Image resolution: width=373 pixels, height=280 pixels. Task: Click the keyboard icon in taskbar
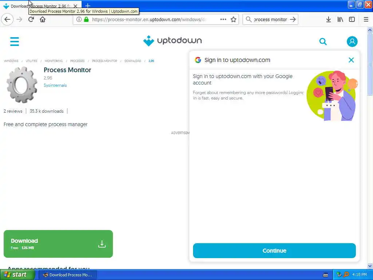tap(326, 275)
